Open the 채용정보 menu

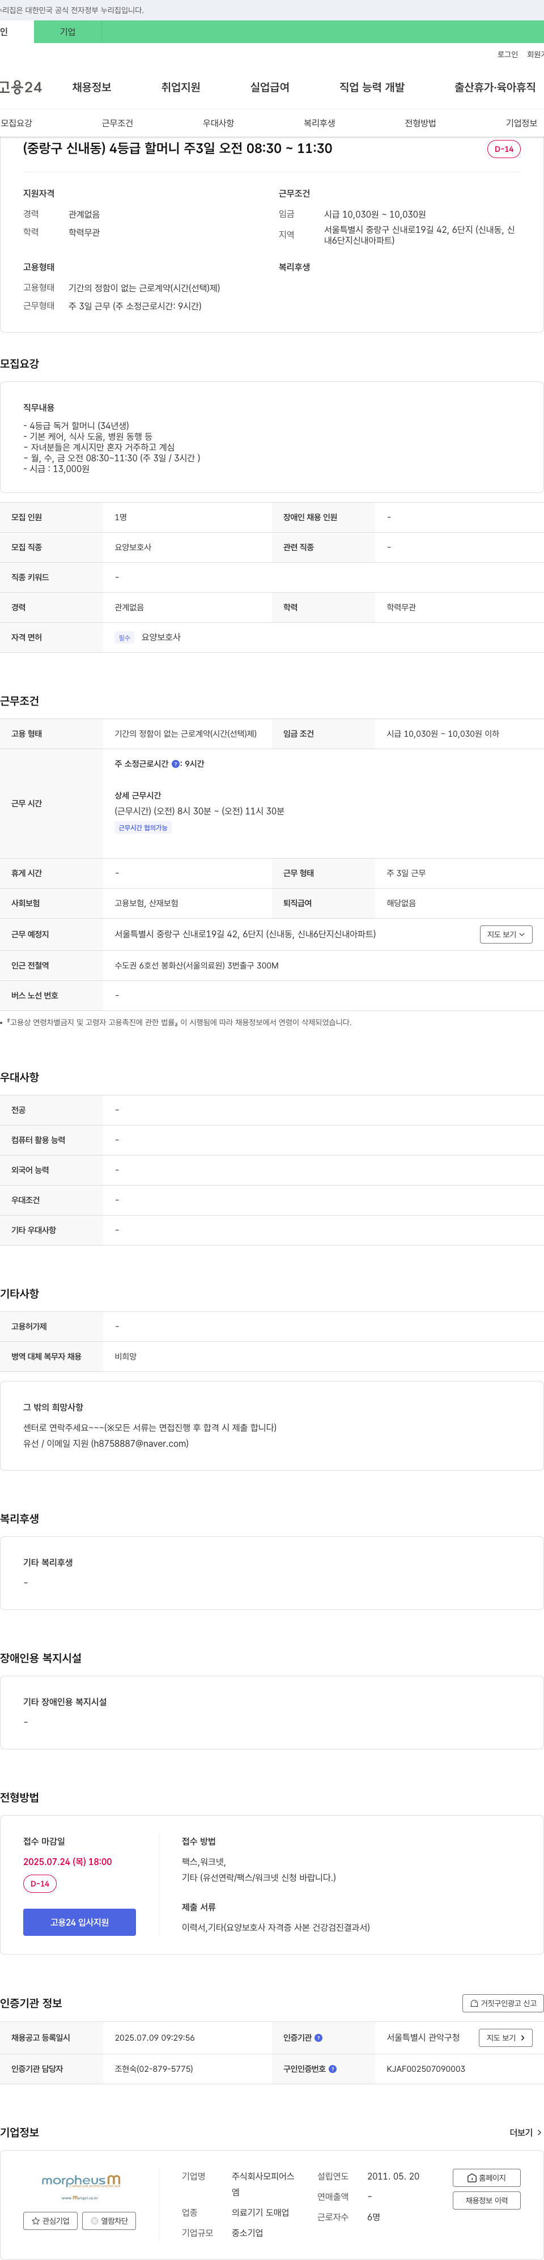tap(91, 87)
